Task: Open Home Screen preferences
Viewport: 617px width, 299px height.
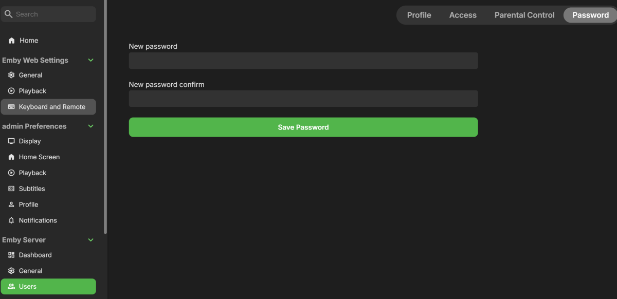Action: click(x=48, y=157)
